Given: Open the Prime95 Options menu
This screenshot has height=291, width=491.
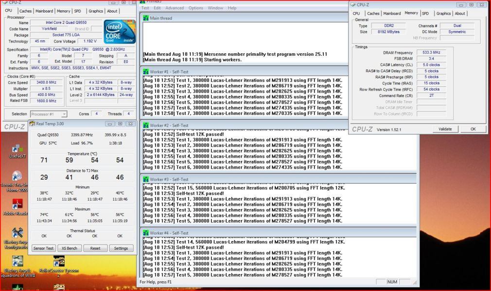Looking at the screenshot, I should coord(196,8).
